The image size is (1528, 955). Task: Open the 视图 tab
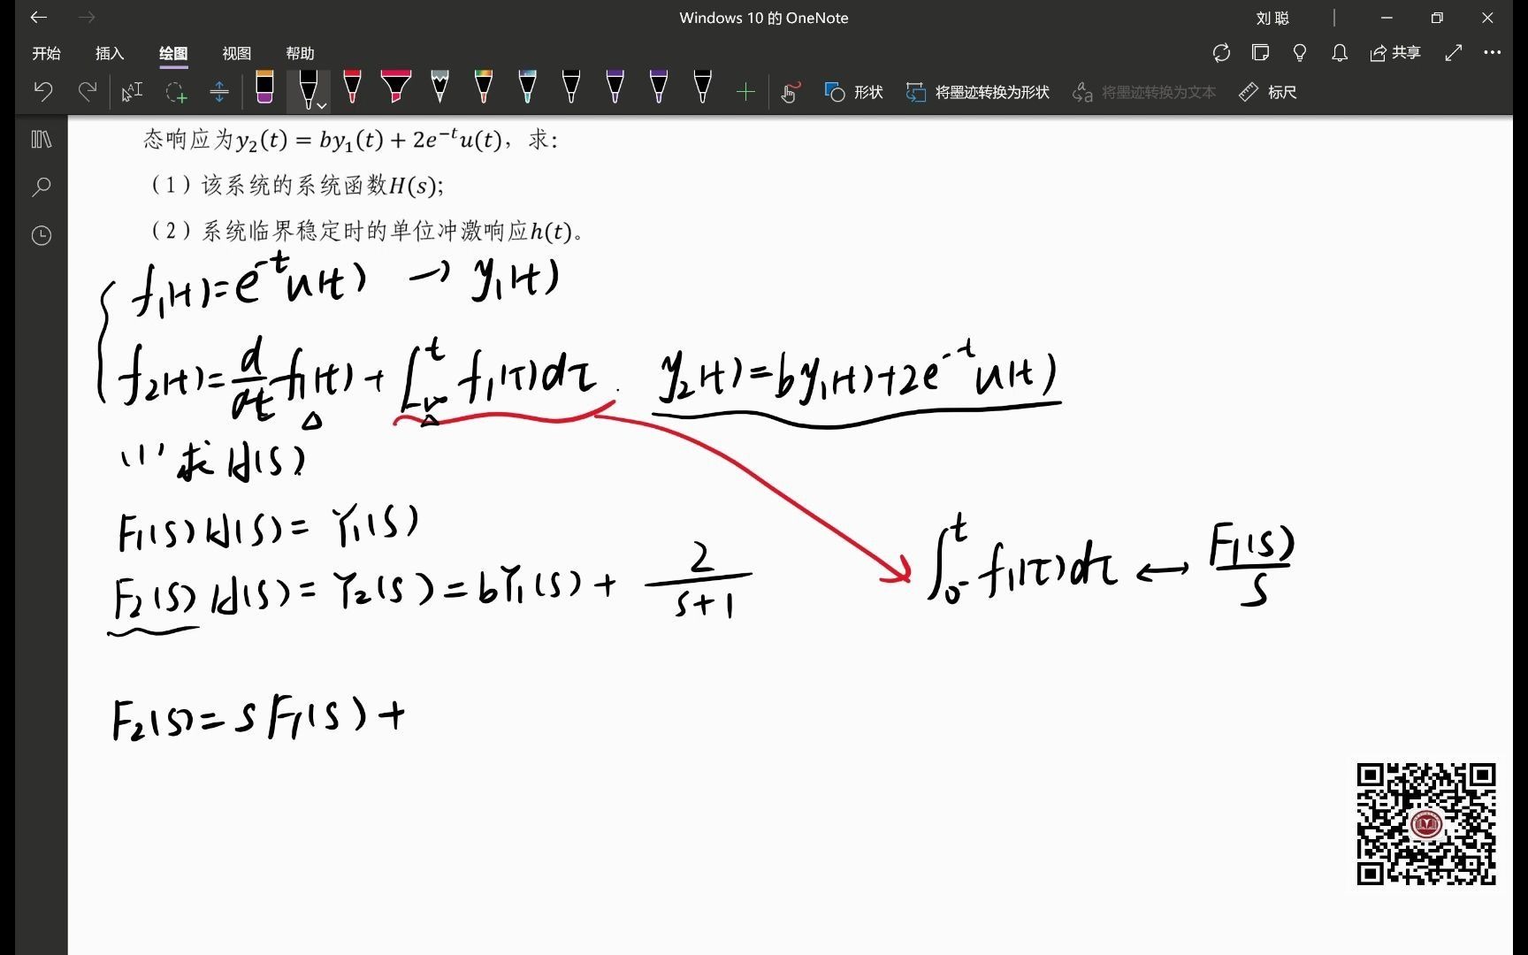tap(236, 53)
